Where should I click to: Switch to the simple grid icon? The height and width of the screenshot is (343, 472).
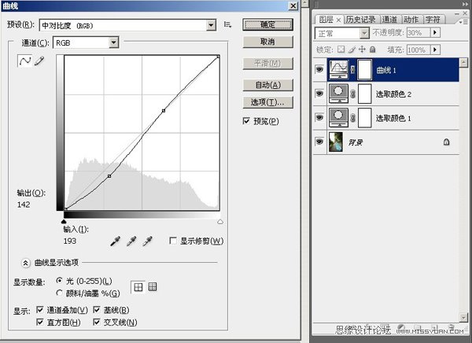pyautogui.click(x=138, y=287)
